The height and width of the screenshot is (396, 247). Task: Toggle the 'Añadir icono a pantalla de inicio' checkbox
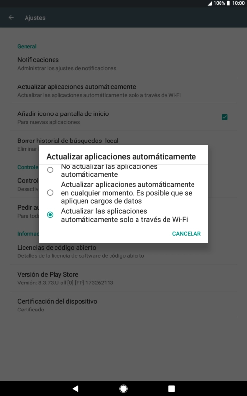coord(224,117)
